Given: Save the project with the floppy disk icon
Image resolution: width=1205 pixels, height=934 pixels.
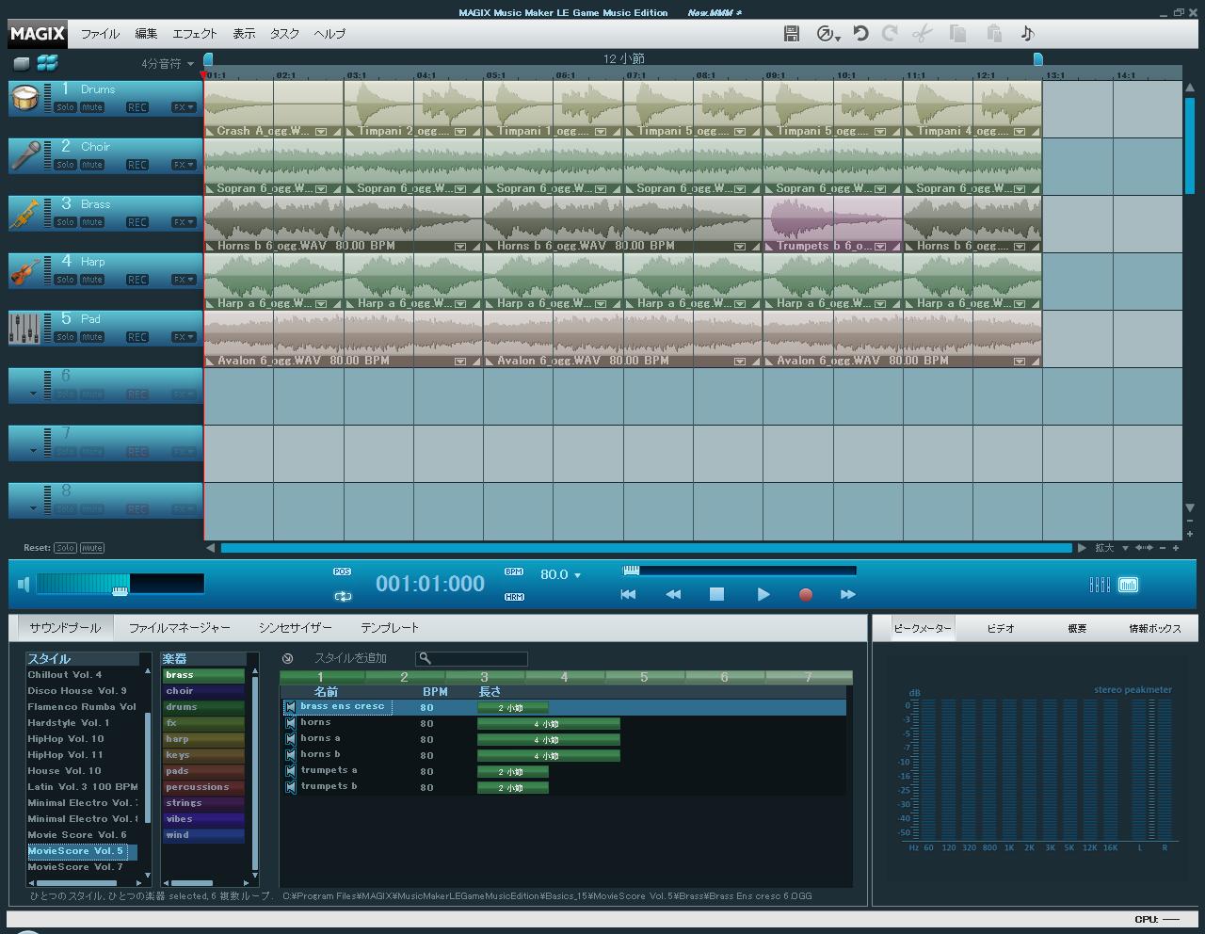Looking at the screenshot, I should pyautogui.click(x=792, y=34).
